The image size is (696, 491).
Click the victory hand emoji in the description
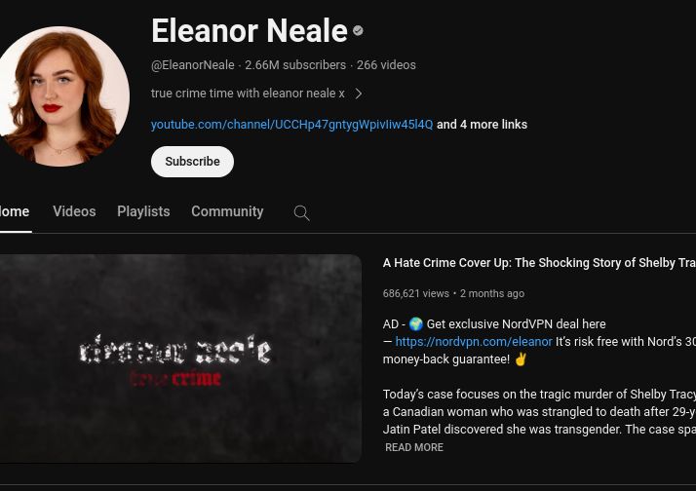pos(521,359)
